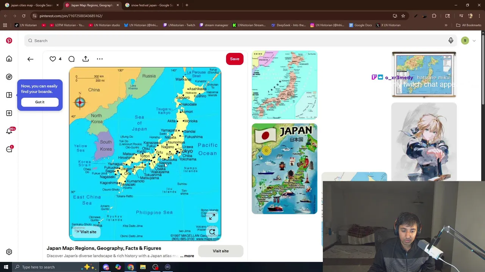This screenshot has height=272, width=485.
Task: Click 'Visit site' overlay on map image
Action: coord(86,232)
